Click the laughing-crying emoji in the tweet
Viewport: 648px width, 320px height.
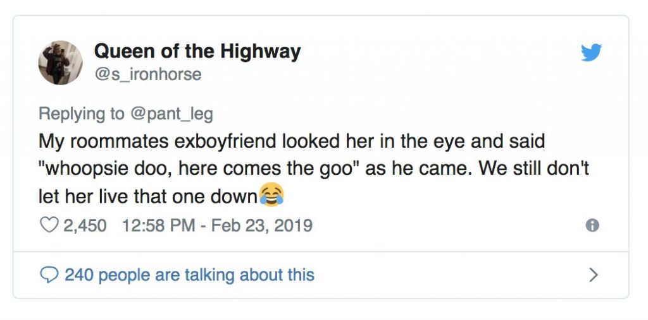click(271, 196)
